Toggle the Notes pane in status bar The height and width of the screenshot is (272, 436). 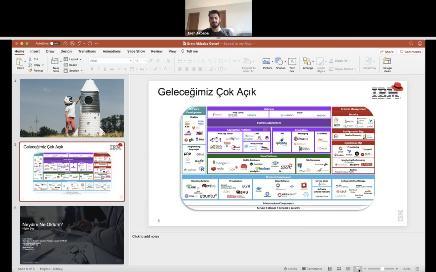click(x=290, y=269)
